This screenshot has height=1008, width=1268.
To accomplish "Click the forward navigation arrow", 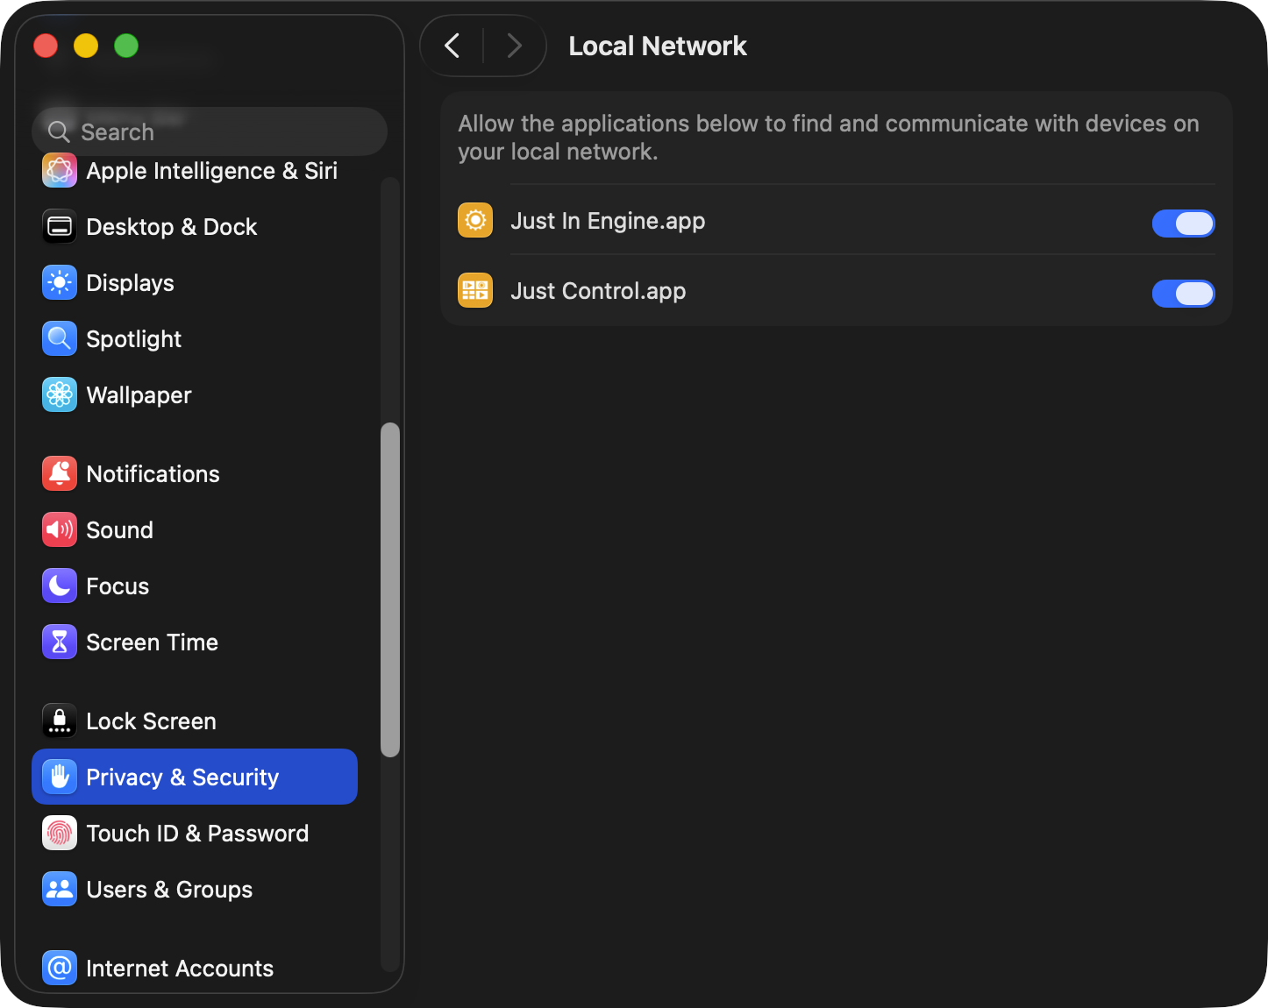I will click(x=515, y=46).
